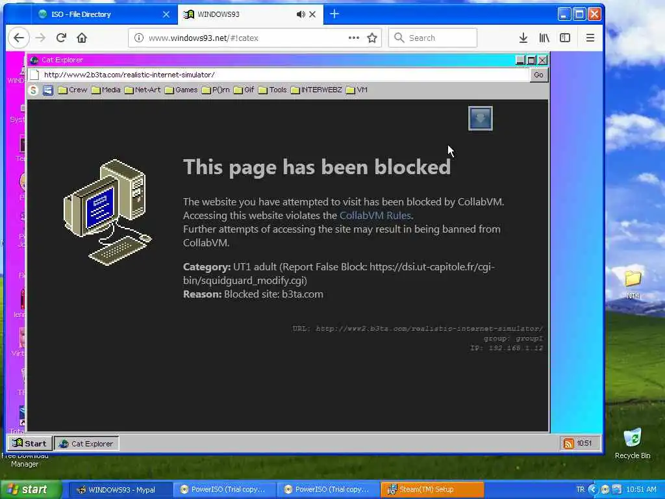This screenshot has width=665, height=499.
Task: Click the Cat Explorer URL field
Action: [278, 75]
